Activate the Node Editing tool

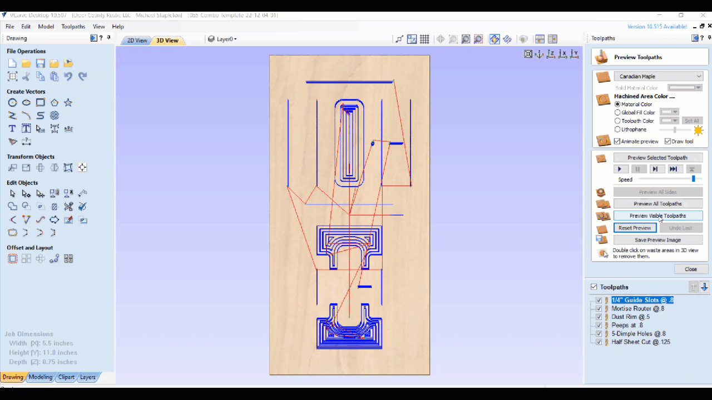point(26,193)
